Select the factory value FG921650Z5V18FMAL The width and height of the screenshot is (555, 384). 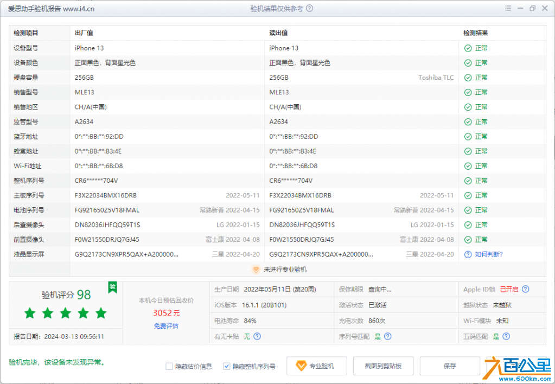[107, 210]
